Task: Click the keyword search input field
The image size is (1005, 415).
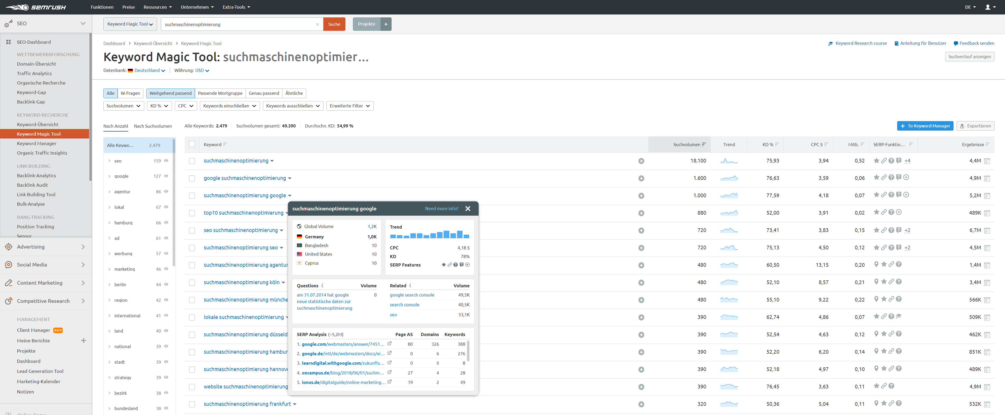Action: [238, 24]
